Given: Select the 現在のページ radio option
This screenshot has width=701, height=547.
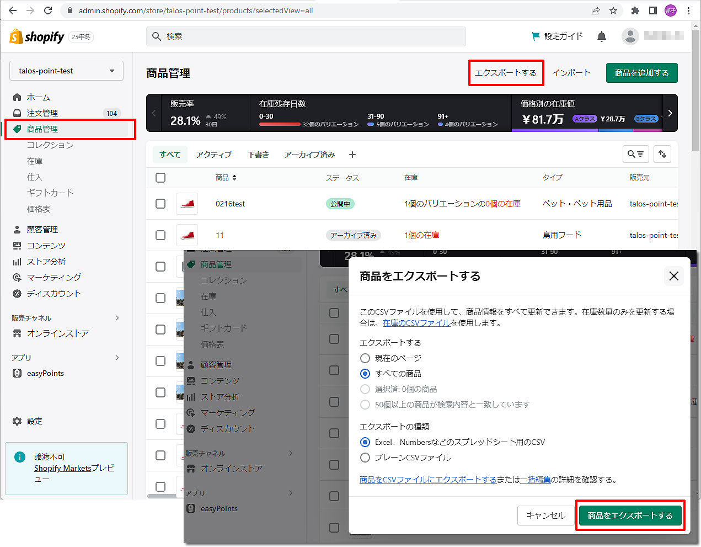Looking at the screenshot, I should pyautogui.click(x=365, y=358).
